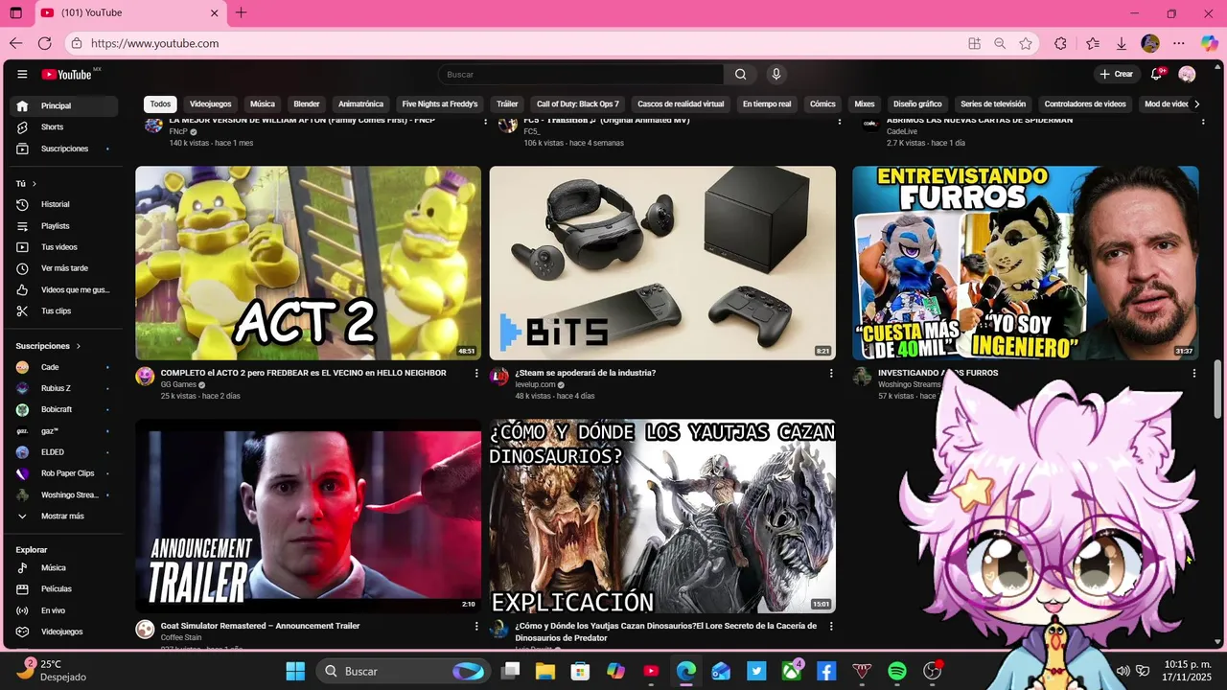The height and width of the screenshot is (690, 1227).
Task: Select the En tiempo real chip
Action: (767, 103)
